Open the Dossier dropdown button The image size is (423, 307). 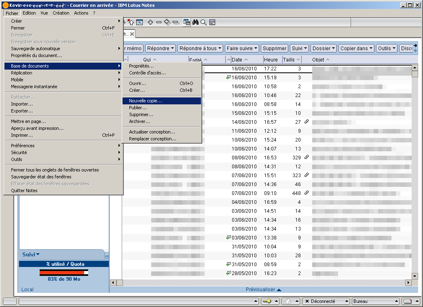click(324, 48)
